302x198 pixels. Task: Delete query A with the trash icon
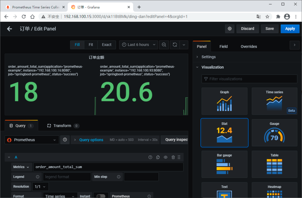(x=173, y=157)
